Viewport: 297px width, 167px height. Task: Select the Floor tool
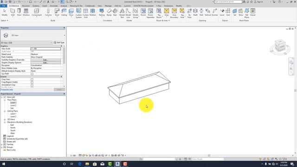tap(71, 13)
